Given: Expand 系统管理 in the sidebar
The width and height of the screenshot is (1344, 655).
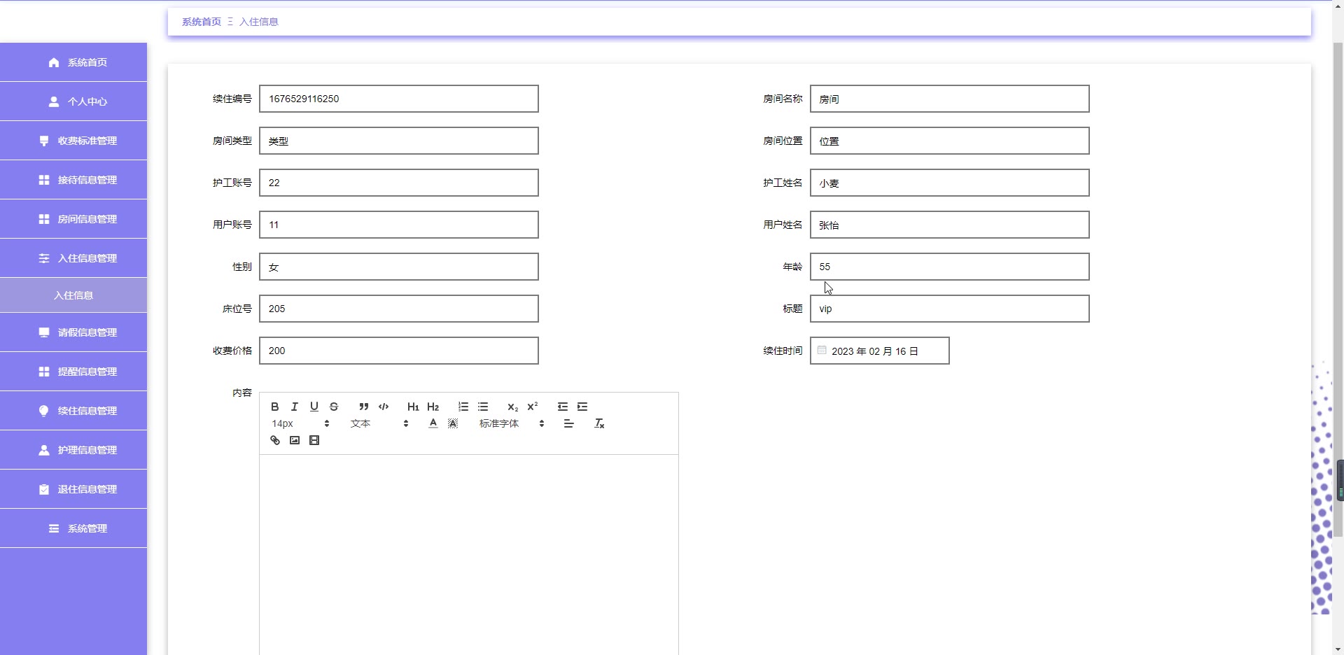Looking at the screenshot, I should click(x=73, y=528).
